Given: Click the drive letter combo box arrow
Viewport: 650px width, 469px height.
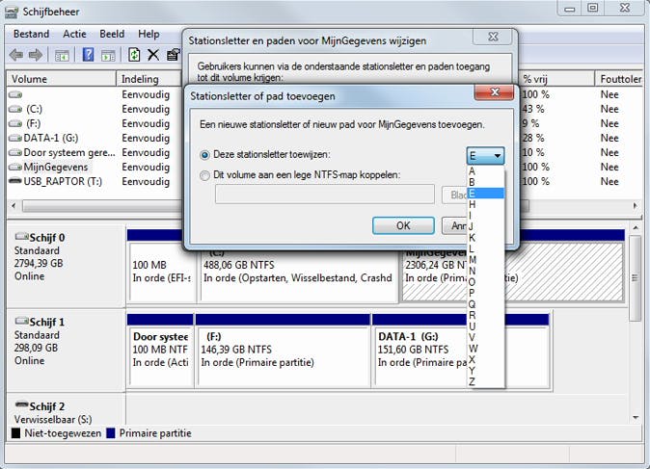Looking at the screenshot, I should click(497, 156).
